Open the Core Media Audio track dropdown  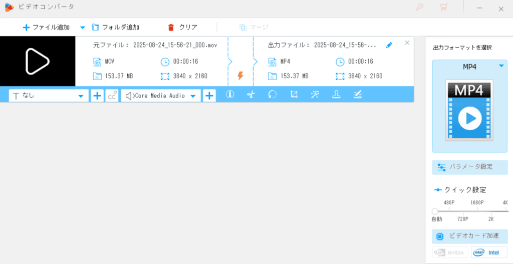tap(161, 96)
